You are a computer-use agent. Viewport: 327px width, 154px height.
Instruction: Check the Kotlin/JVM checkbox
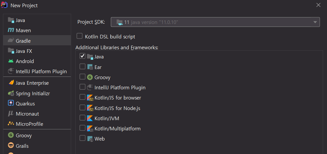[83, 118]
